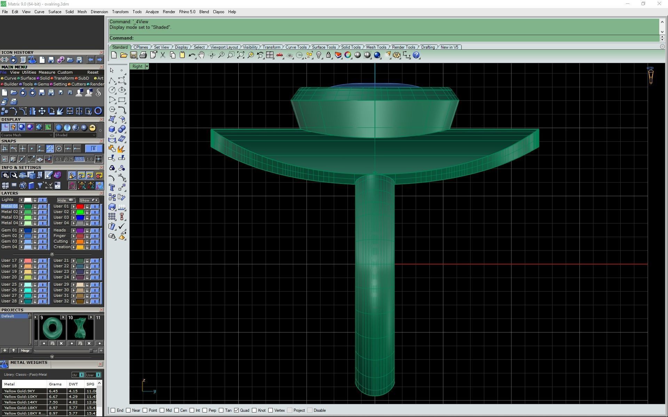Click the ring circle icon in Main Menu
668x417 pixels.
coord(98,111)
